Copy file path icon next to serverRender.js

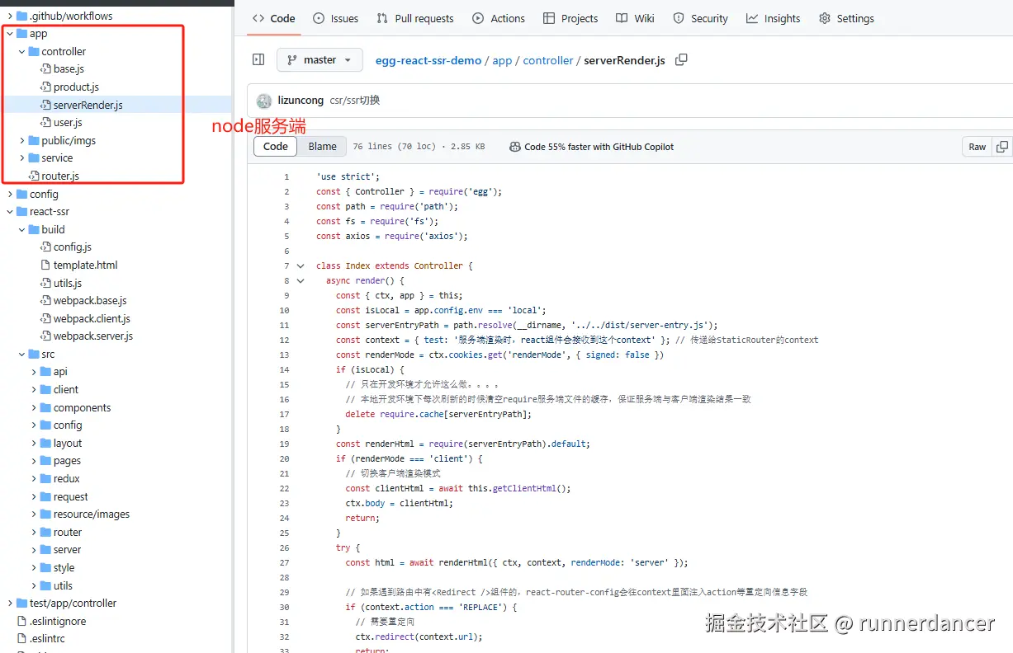pos(681,60)
